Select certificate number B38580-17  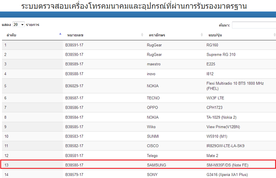coord(74,165)
